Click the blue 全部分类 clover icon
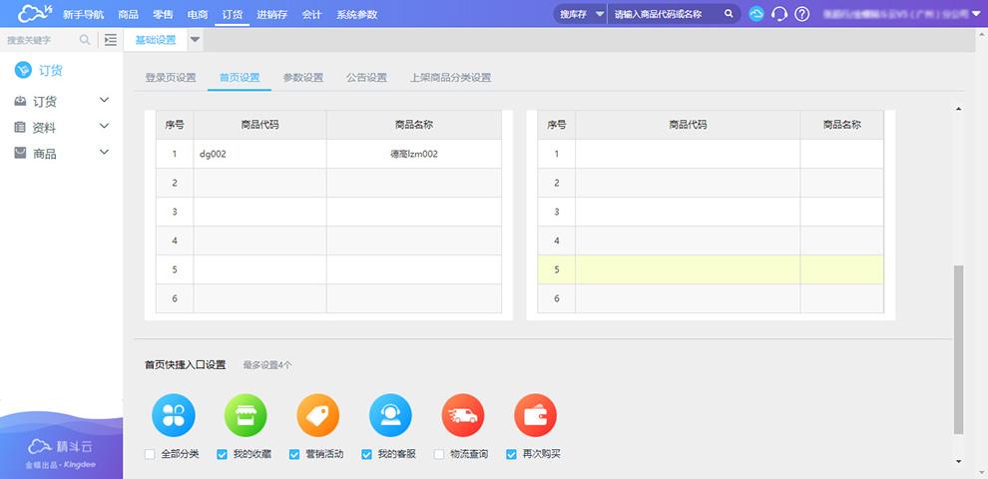Screen dimensions: 988x479 (x=174, y=415)
